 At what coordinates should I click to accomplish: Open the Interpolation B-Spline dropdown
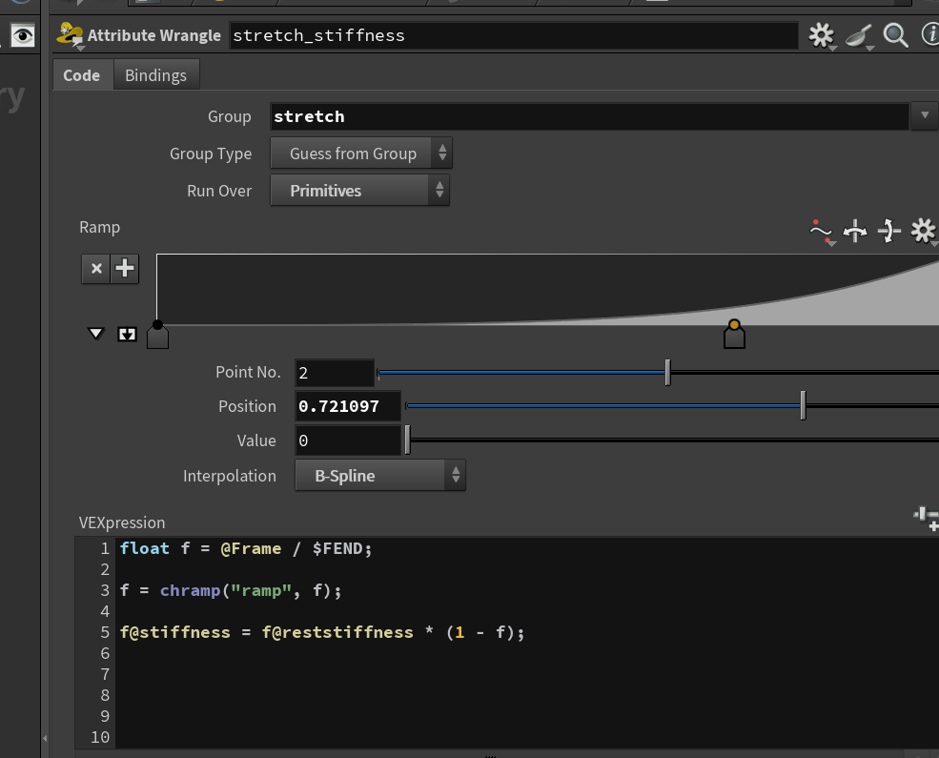380,476
